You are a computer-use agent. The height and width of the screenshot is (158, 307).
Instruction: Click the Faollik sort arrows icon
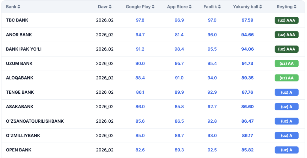tap(219, 7)
